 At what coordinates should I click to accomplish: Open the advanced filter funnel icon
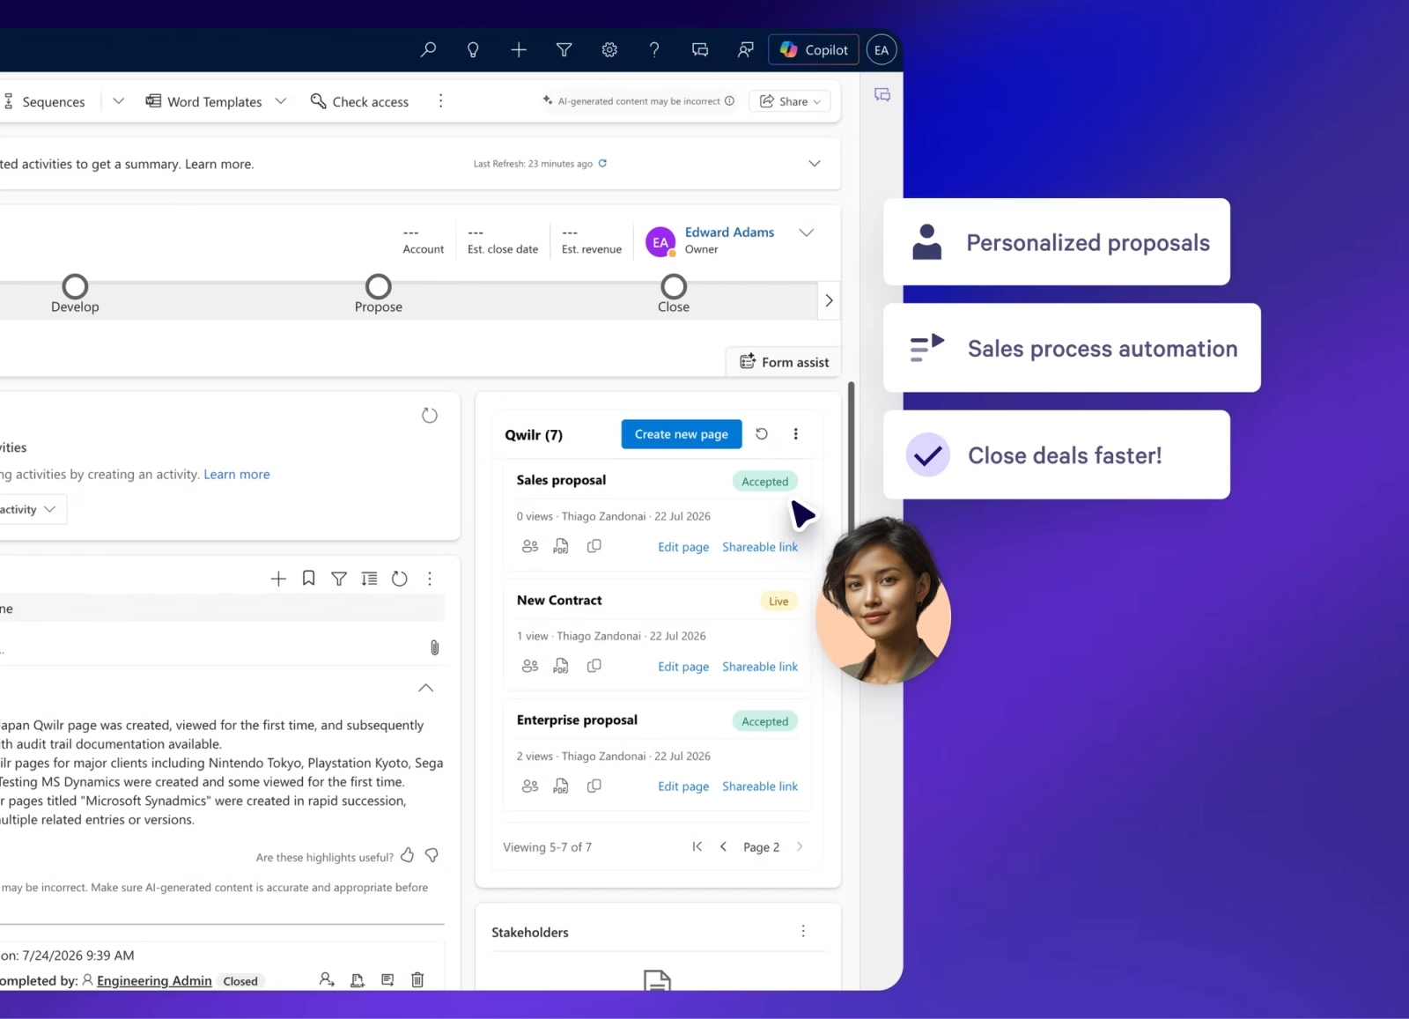click(564, 50)
